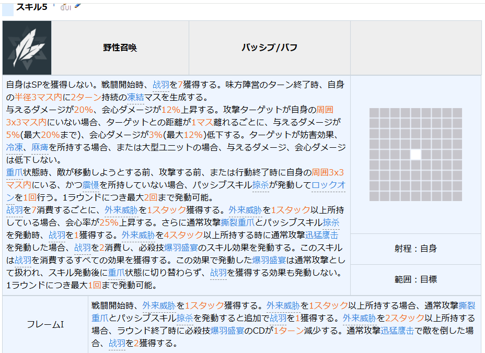Viewport: 485px width, 353px height.
Task: Click the white center cell of range grid
Action: pyautogui.click(x=415, y=155)
